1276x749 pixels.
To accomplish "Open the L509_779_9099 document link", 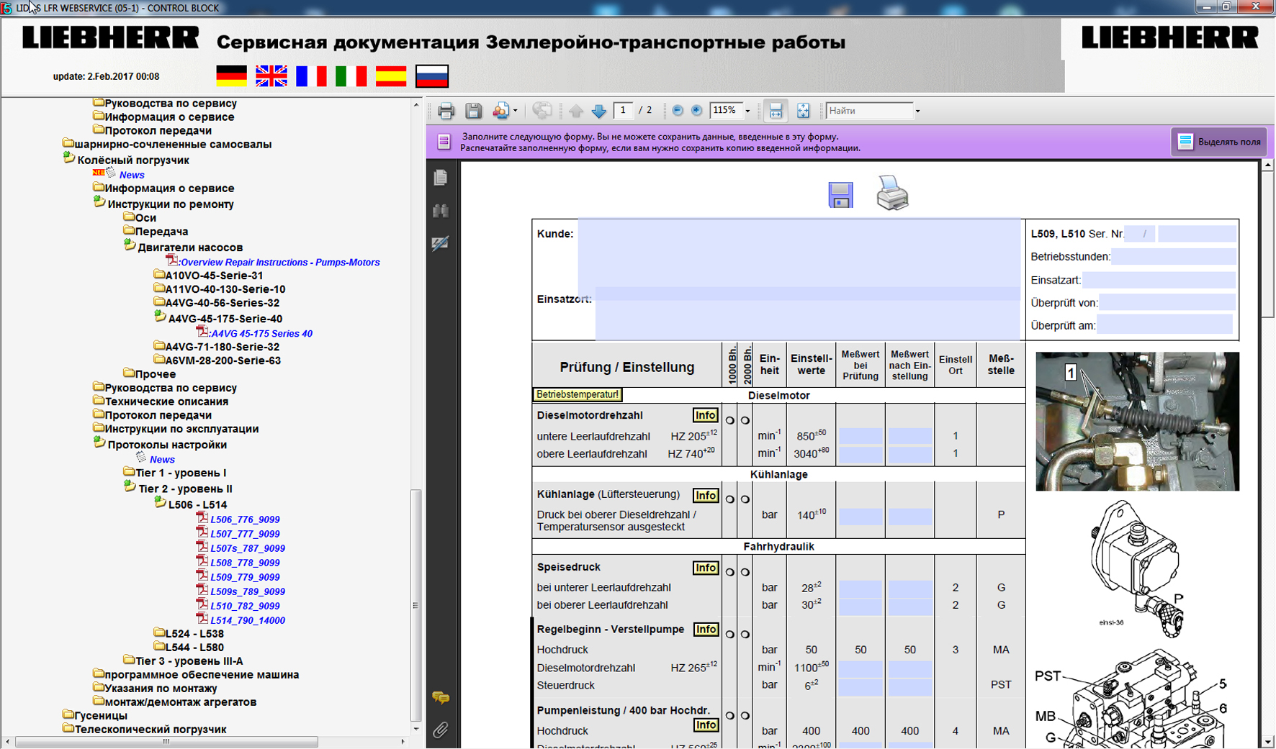I will coord(245,577).
